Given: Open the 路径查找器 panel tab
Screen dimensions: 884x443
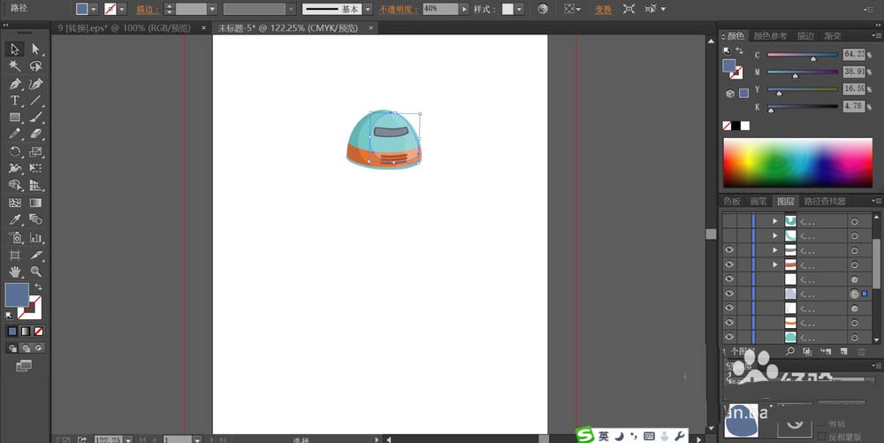Looking at the screenshot, I should (x=825, y=202).
